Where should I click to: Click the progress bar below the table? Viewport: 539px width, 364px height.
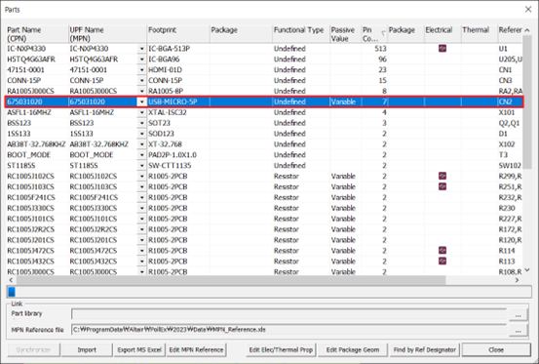[x=269, y=292]
